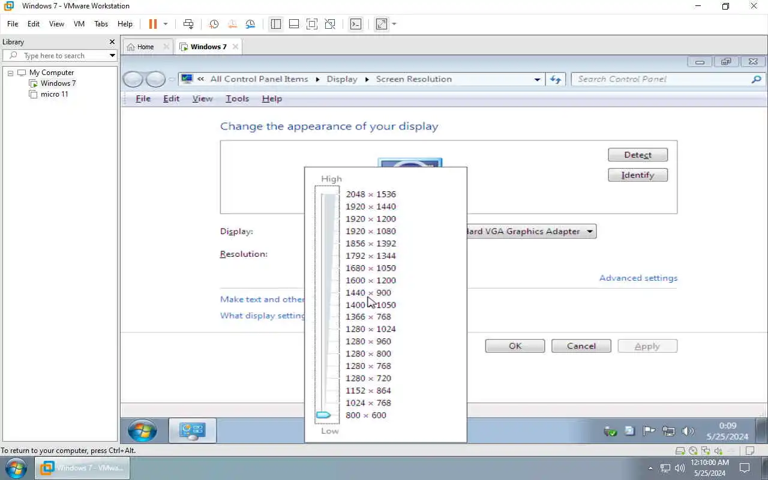Select 1366 × 768 resolution
This screenshot has height=480, width=768.
pos(368,317)
